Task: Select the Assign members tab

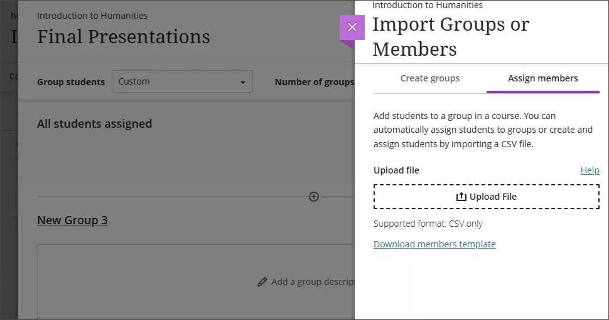Action: click(542, 78)
